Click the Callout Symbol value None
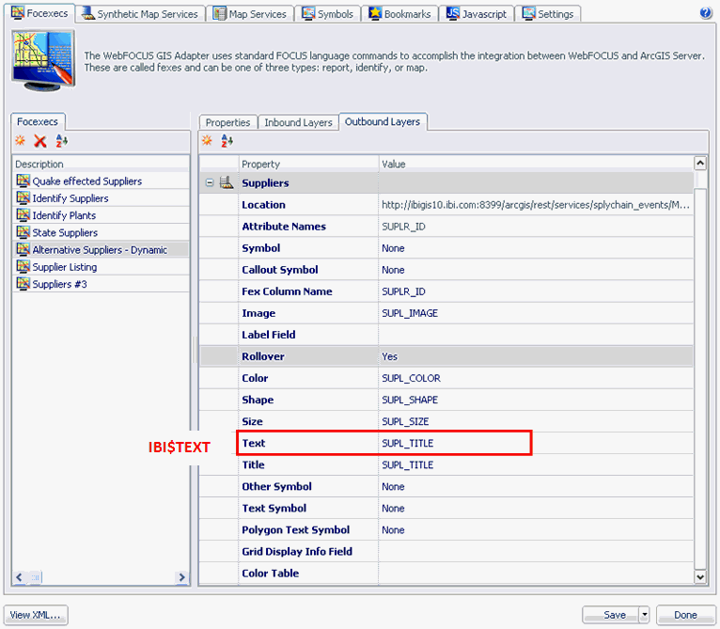This screenshot has width=720, height=629. pos(536,270)
